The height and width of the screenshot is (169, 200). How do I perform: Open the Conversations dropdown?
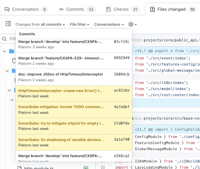click(x=109, y=25)
